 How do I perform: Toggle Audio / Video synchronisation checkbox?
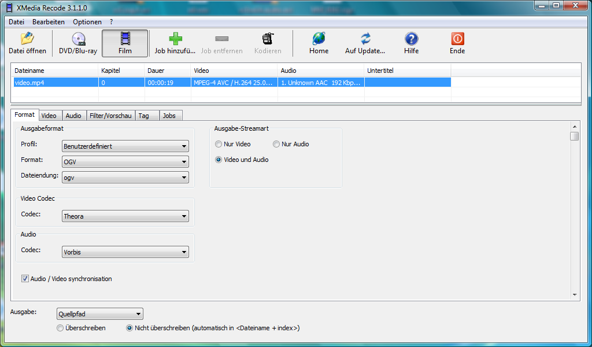tap(25, 279)
